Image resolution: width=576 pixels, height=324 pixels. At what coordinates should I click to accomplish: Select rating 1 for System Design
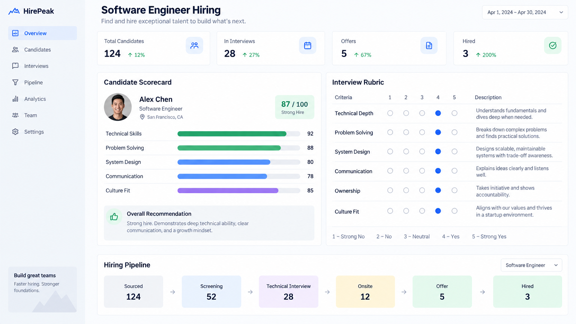point(390,151)
